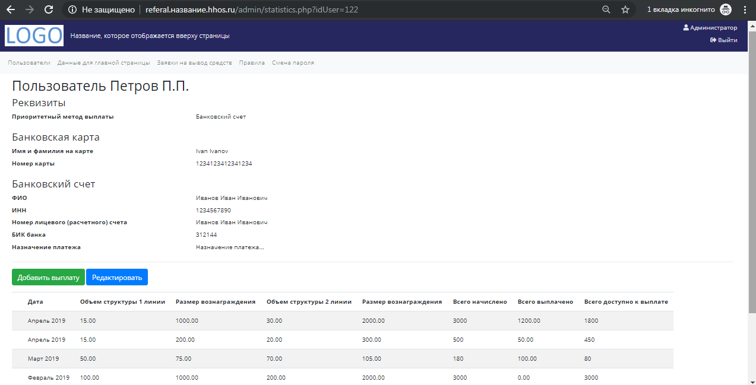Click the Всего доступно к выплате header

(x=626, y=302)
